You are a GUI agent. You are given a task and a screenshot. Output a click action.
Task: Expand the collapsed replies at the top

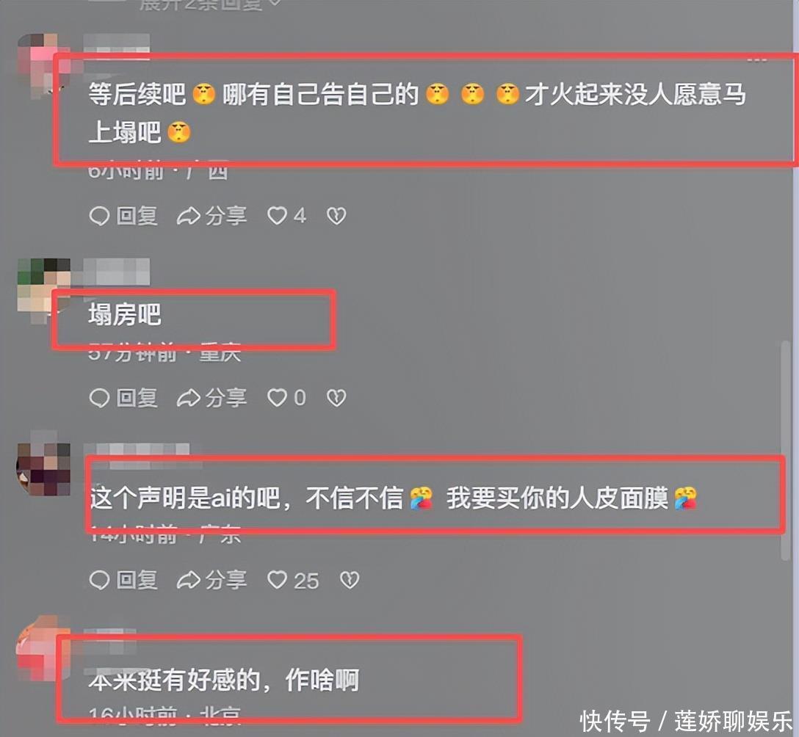coord(210,5)
